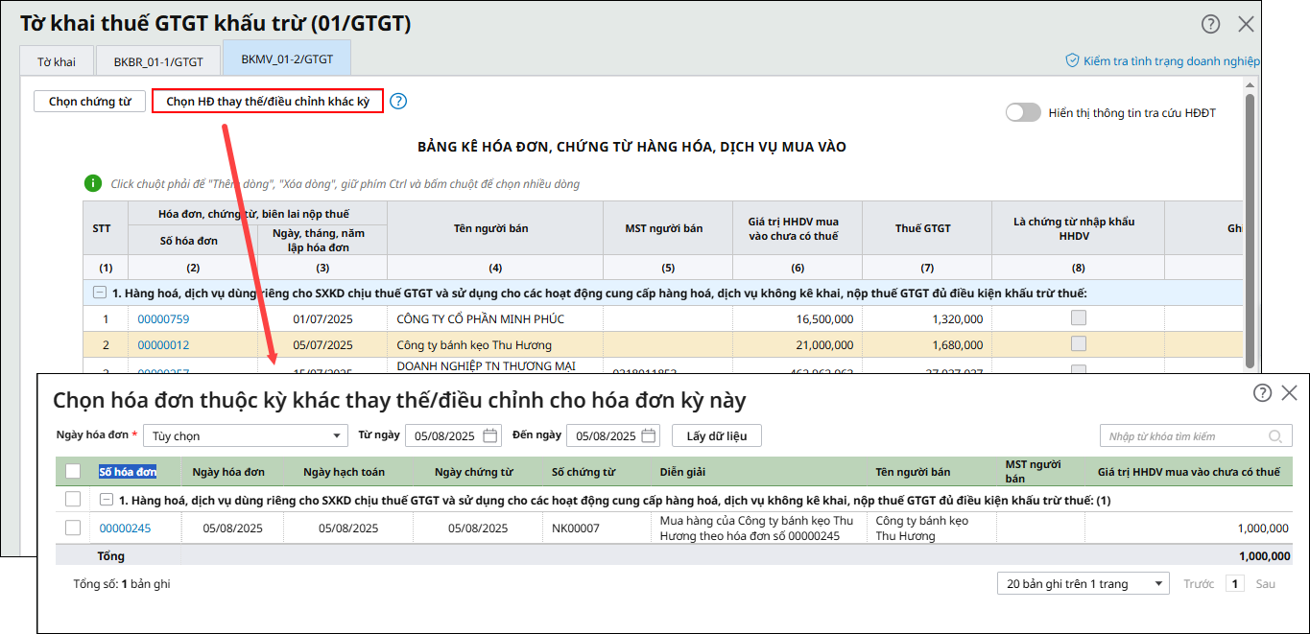Image resolution: width=1310 pixels, height=634 pixels.
Task: Click the green info icon above the table
Action: [x=93, y=183]
